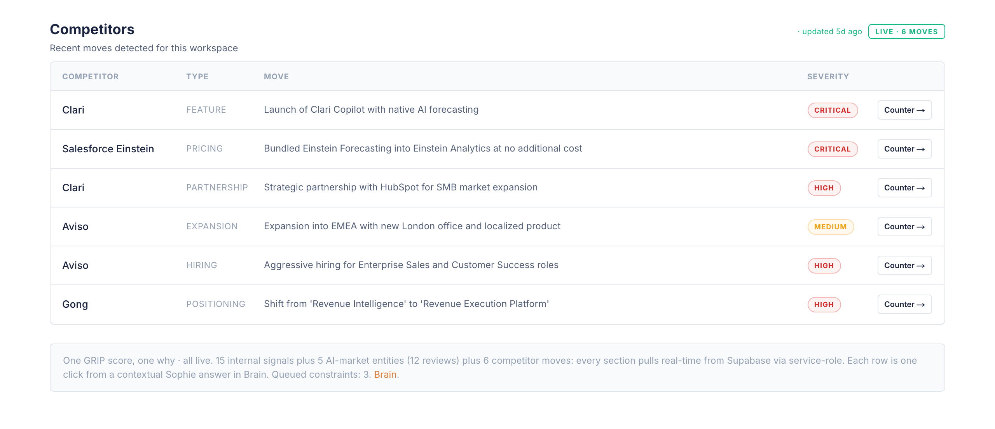This screenshot has height=429, width=995.
Task: Click the HIRING type label
Action: pos(201,265)
